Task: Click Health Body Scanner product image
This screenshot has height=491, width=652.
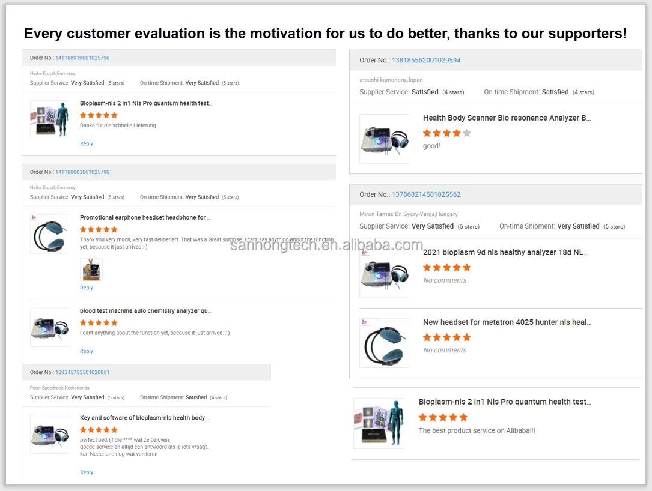Action: pyautogui.click(x=384, y=139)
